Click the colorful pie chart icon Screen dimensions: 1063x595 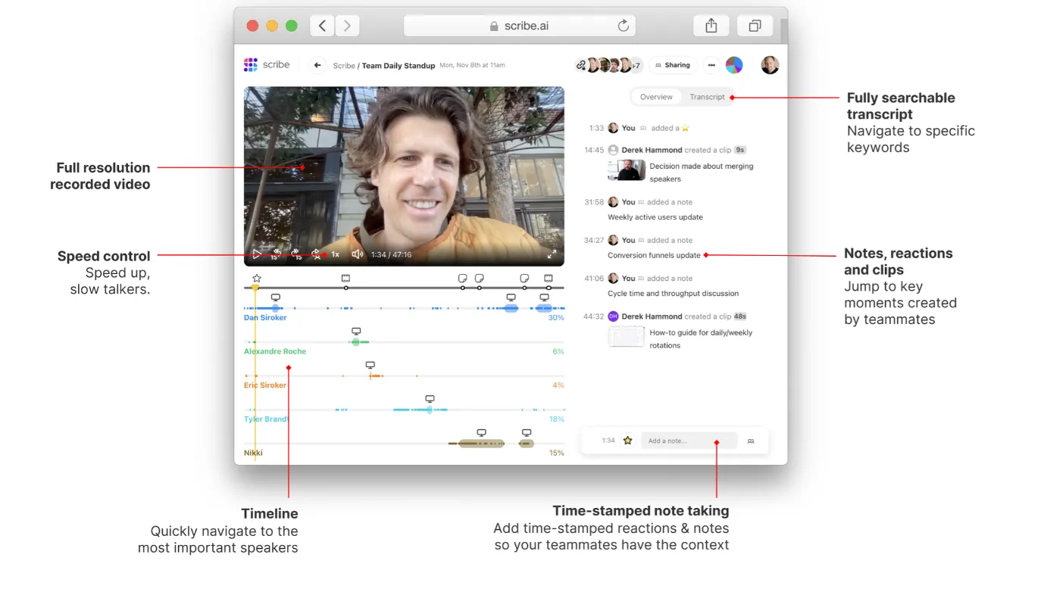tap(734, 65)
